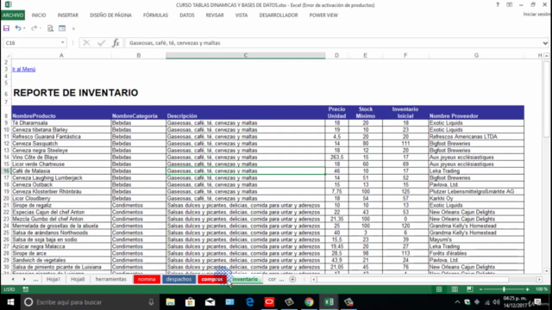The height and width of the screenshot is (310, 552).
Task: Click the macro recording icon in status bar
Action: [x=26, y=289]
